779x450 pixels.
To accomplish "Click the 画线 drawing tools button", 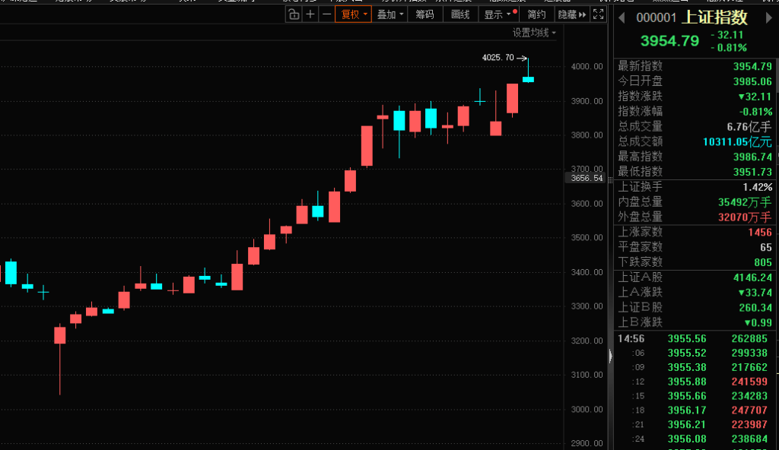I will [460, 14].
